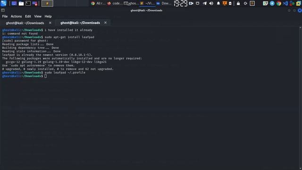Launch Visual Studio Code panel icon

click(x=285, y=3)
